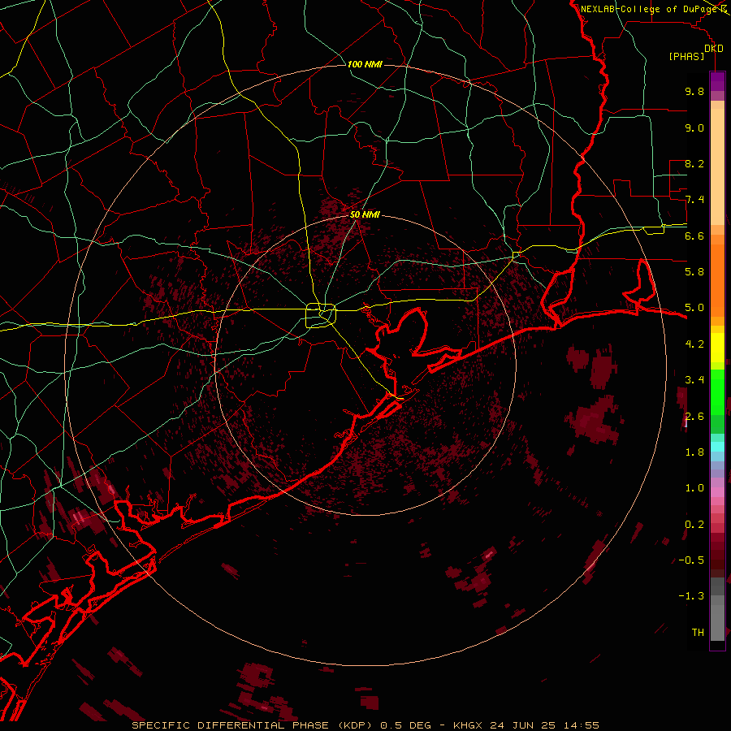Click the 9.0 value on the scale
Image resolution: width=731 pixels, height=731 pixels.
[694, 128]
